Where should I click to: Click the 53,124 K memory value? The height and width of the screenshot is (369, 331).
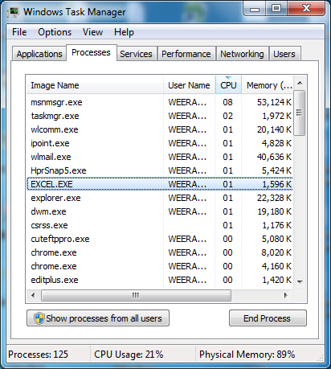pyautogui.click(x=274, y=102)
